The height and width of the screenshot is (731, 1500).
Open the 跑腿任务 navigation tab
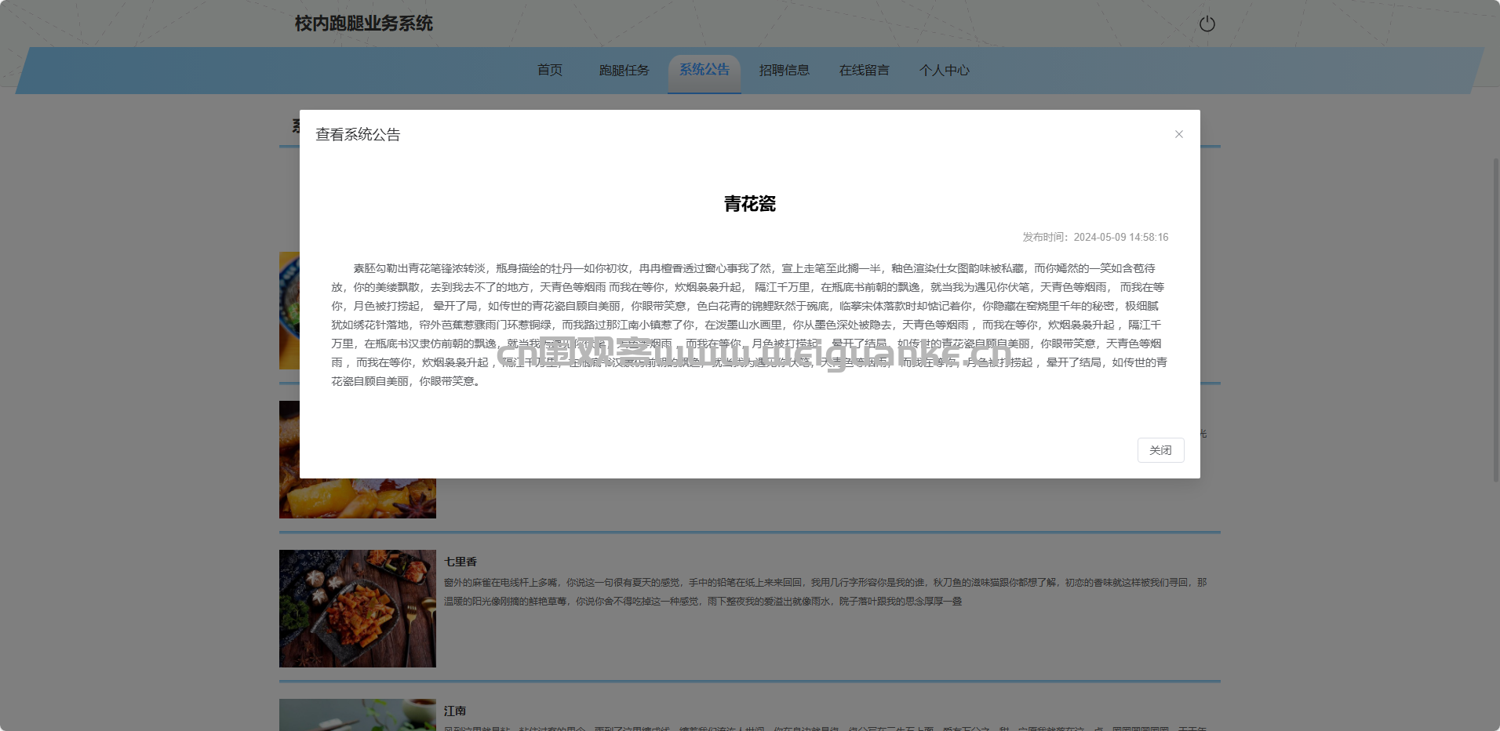click(624, 71)
